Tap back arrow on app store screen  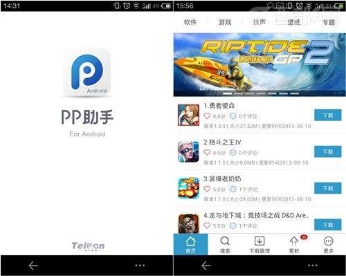click(x=206, y=266)
